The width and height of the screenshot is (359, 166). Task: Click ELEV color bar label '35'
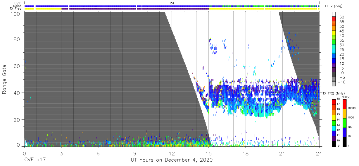pyautogui.click(x=342, y=40)
